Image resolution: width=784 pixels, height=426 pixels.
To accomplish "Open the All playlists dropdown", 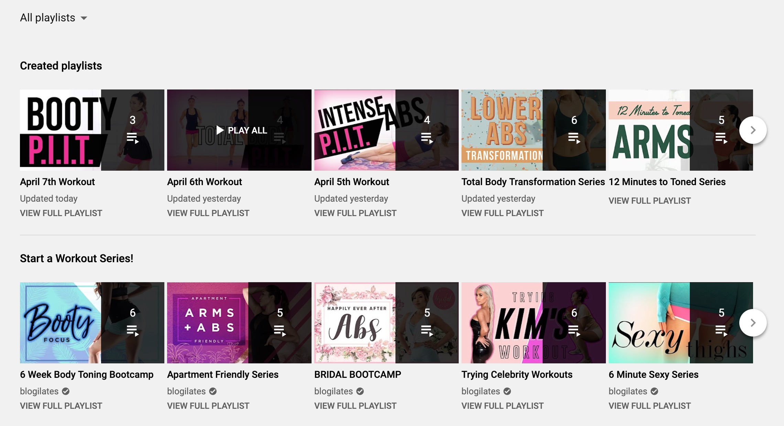I will [x=54, y=18].
